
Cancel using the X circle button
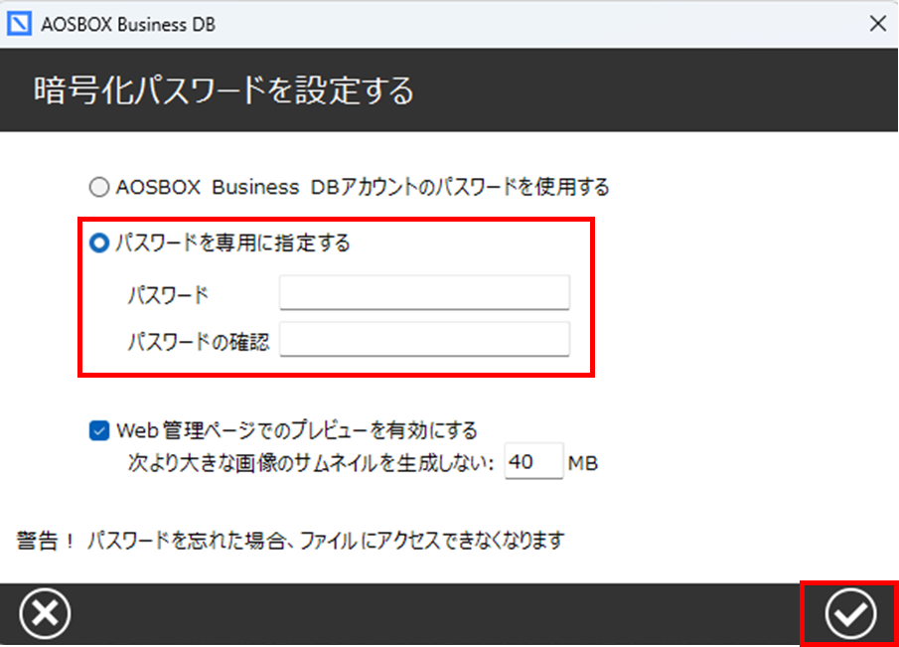pos(45,613)
